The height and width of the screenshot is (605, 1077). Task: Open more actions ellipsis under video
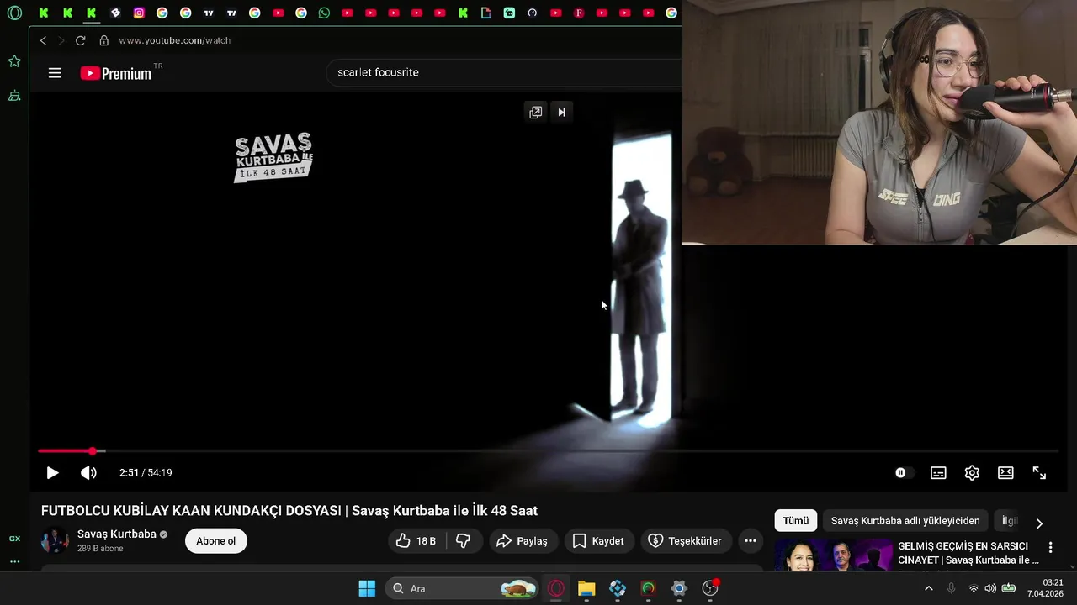751,541
